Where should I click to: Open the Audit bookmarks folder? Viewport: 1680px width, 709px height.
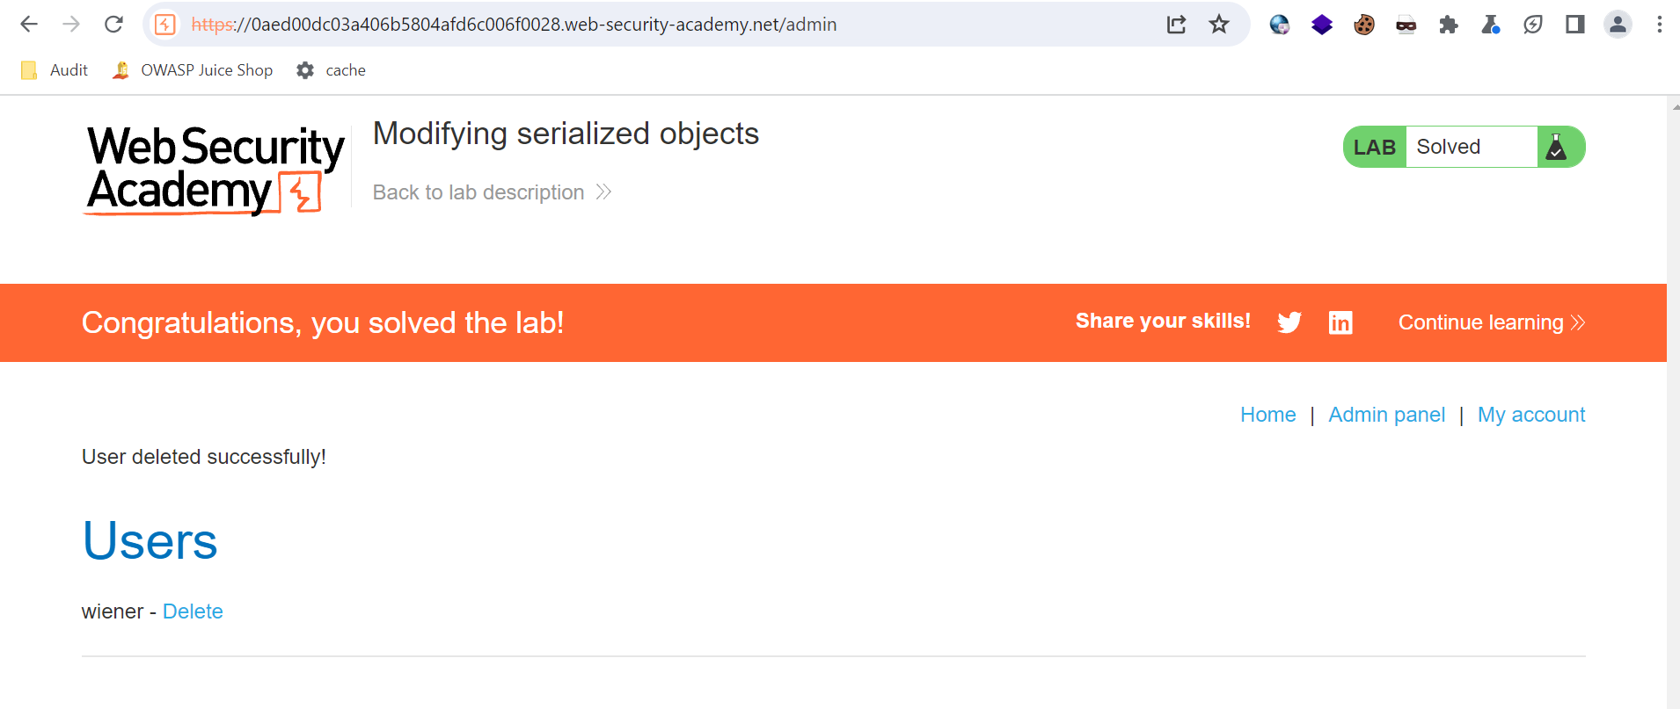[55, 70]
